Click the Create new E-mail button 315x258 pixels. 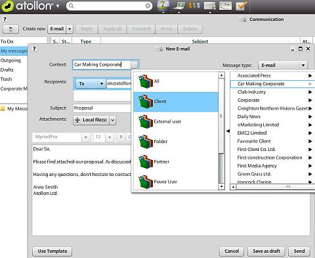tap(57, 29)
